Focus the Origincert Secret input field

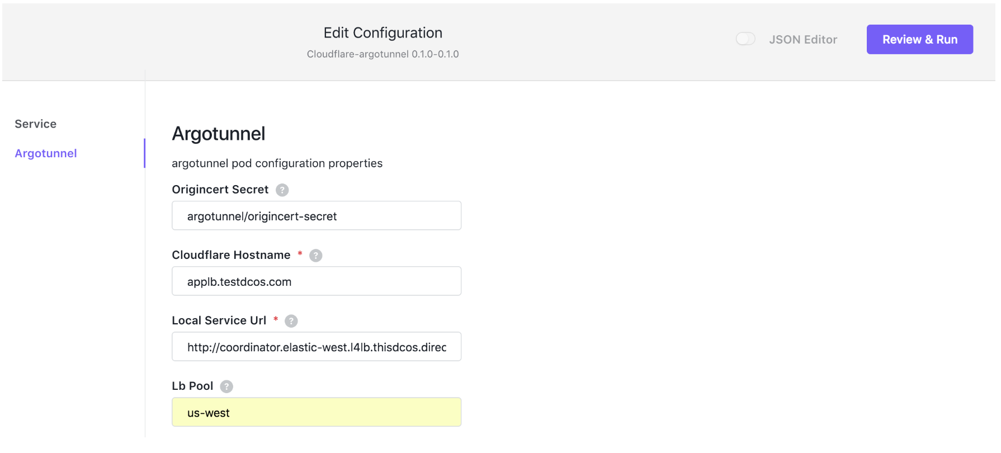317,216
